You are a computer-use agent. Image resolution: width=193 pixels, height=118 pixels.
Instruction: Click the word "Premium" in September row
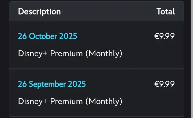point(66,101)
